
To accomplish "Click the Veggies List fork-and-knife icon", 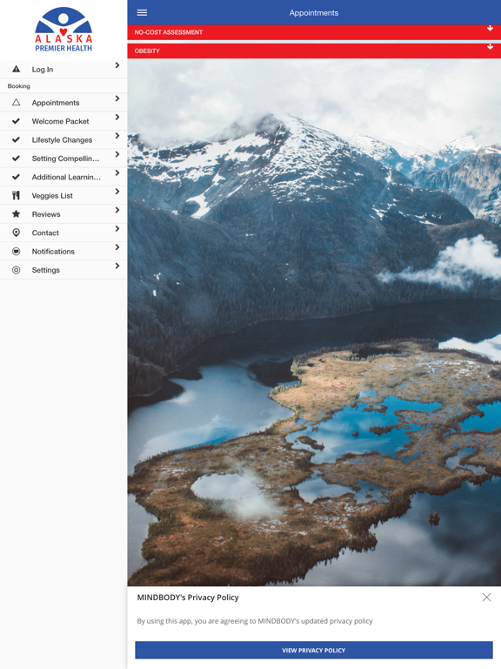I will (17, 195).
